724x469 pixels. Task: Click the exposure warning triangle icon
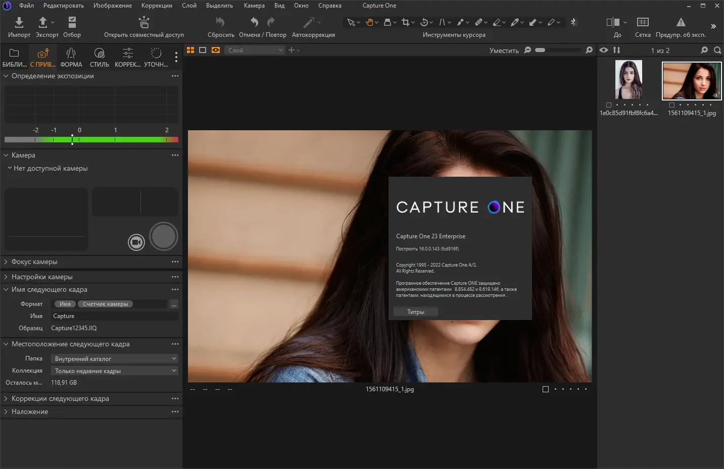pos(681,22)
